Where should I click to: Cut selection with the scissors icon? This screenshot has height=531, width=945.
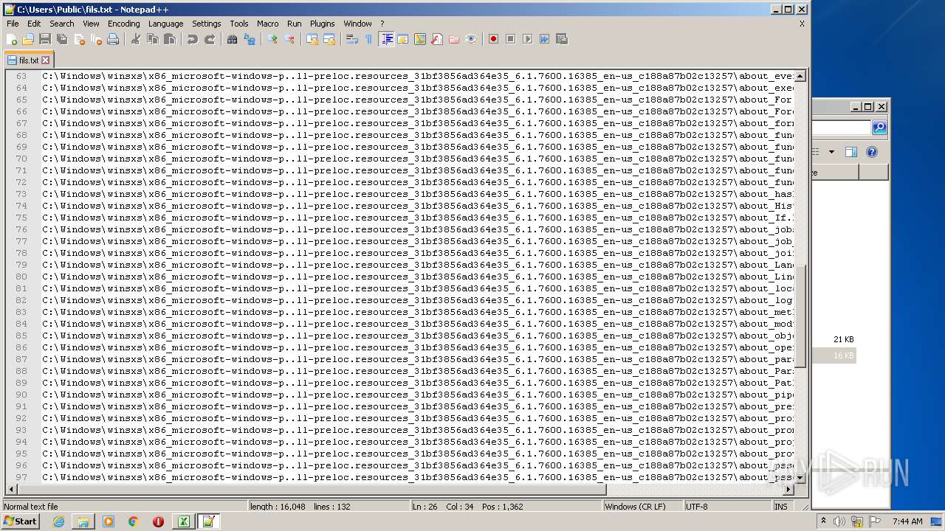(136, 39)
